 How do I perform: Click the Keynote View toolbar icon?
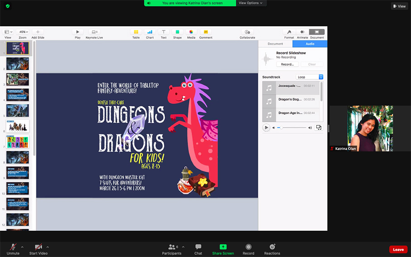(9, 32)
